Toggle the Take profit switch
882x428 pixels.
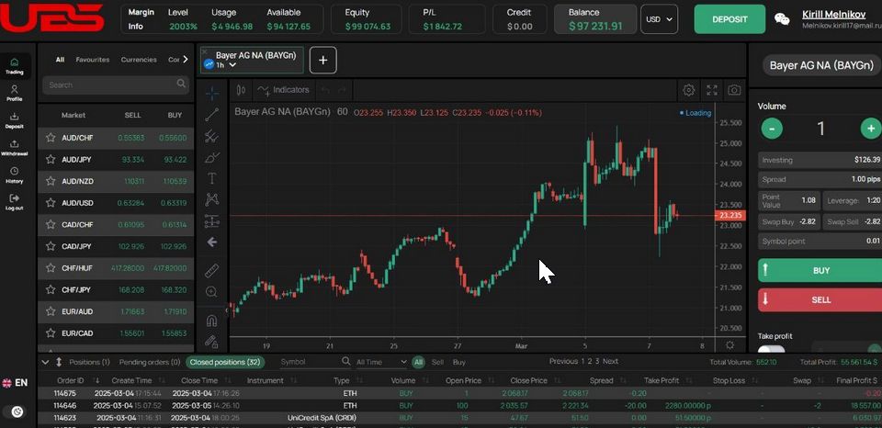click(x=772, y=349)
